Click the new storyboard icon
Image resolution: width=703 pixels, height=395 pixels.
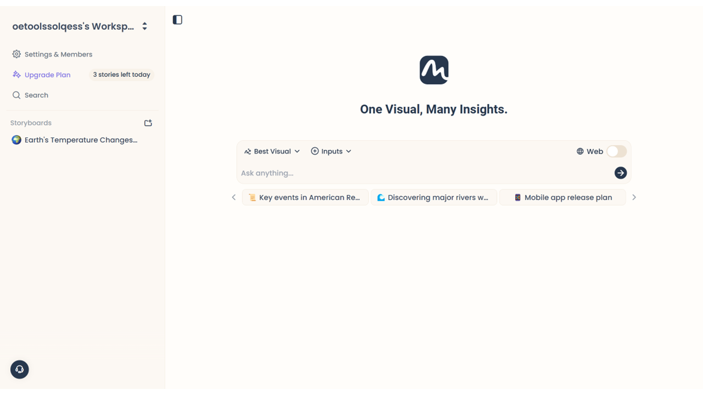tap(148, 123)
